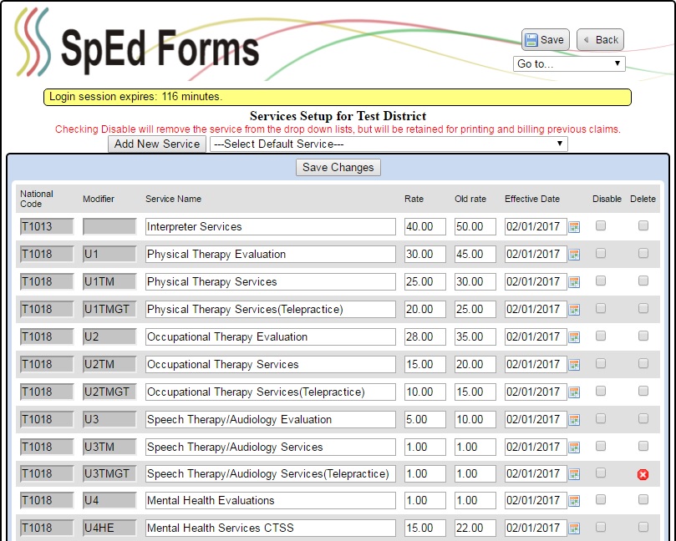Click the Back button
The image size is (676, 541).
pyautogui.click(x=600, y=39)
